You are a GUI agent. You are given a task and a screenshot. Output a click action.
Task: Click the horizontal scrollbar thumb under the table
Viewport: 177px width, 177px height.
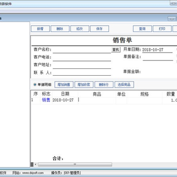(75, 164)
